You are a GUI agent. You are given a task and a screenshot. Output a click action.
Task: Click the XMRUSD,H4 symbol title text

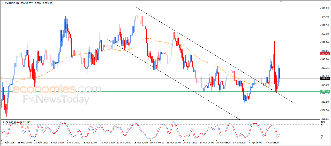pos(12,3)
